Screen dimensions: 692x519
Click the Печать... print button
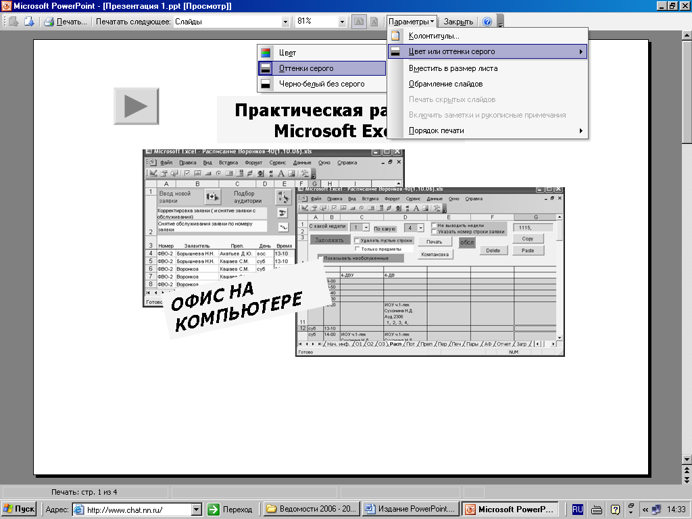[x=66, y=21]
